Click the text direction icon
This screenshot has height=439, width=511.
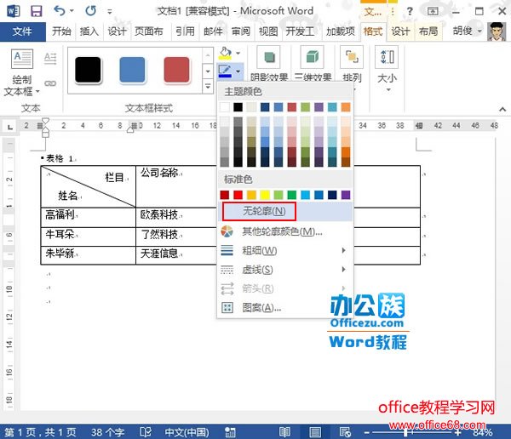tap(50, 59)
